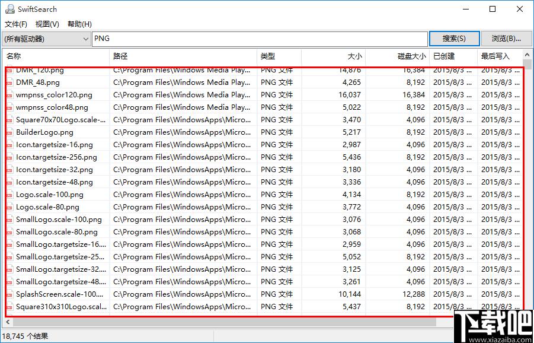Click into the PNG search text field

(260, 39)
